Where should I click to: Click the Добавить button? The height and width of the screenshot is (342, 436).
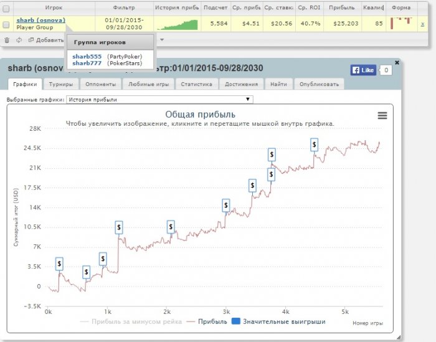(46, 40)
